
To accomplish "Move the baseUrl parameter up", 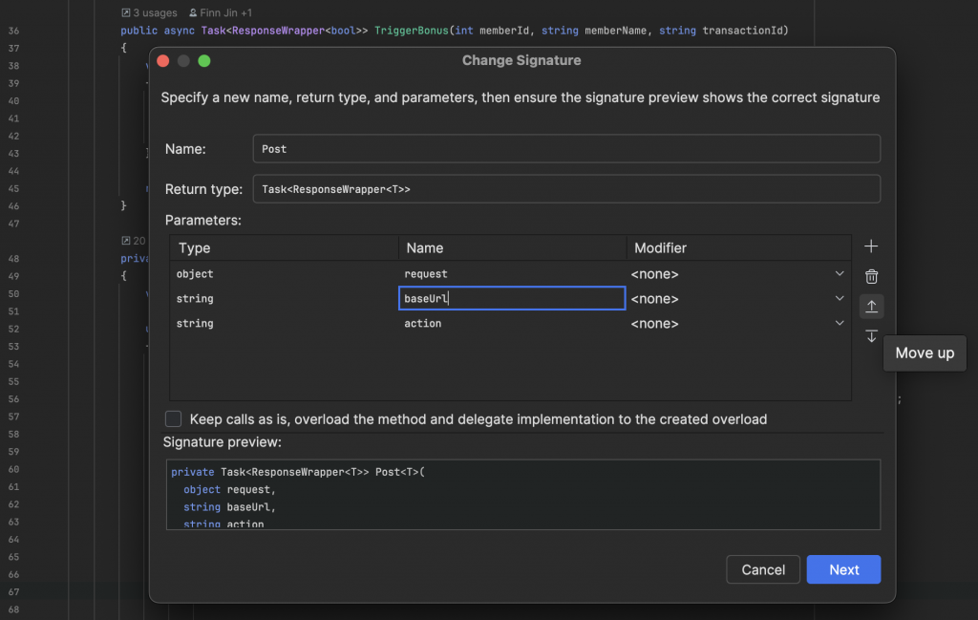I will pos(871,307).
